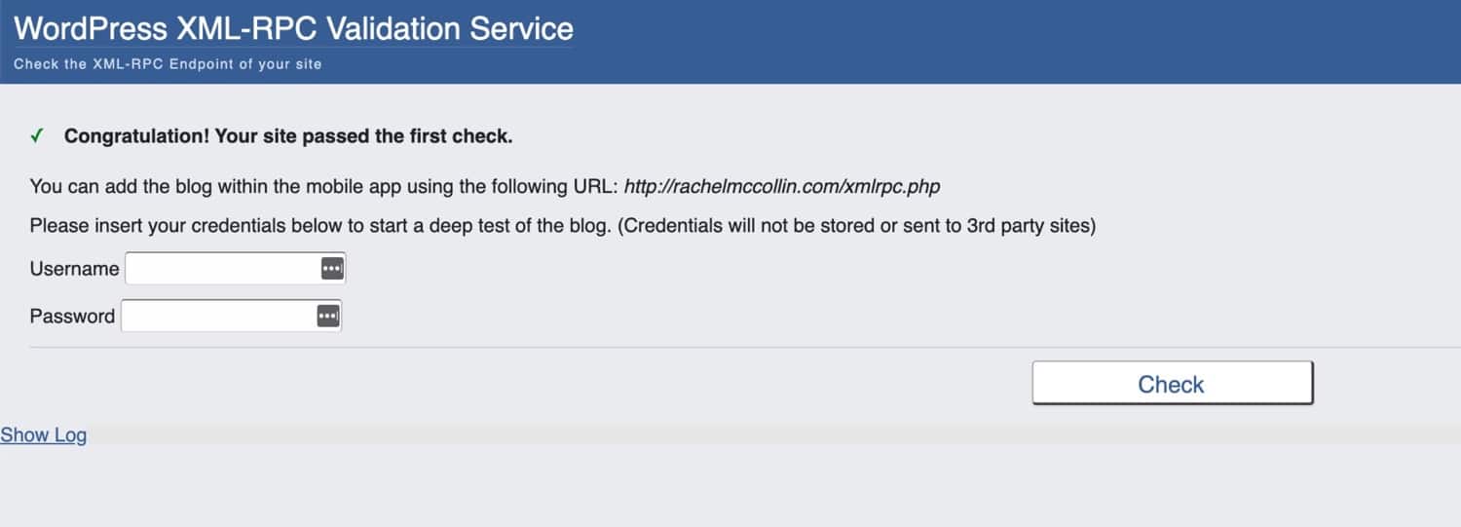Viewport: 1461px width, 527px height.
Task: Click the 'Congratulation! Your site passed' message
Action: tap(288, 136)
